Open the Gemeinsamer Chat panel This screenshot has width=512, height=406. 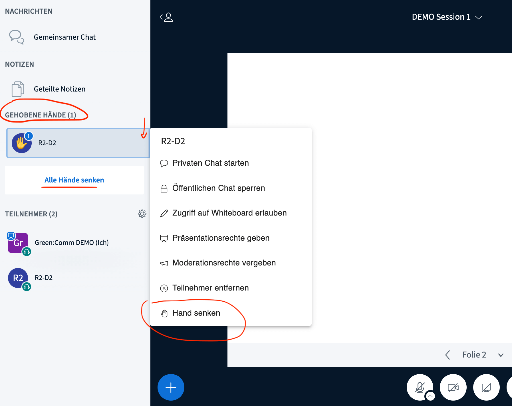(65, 37)
